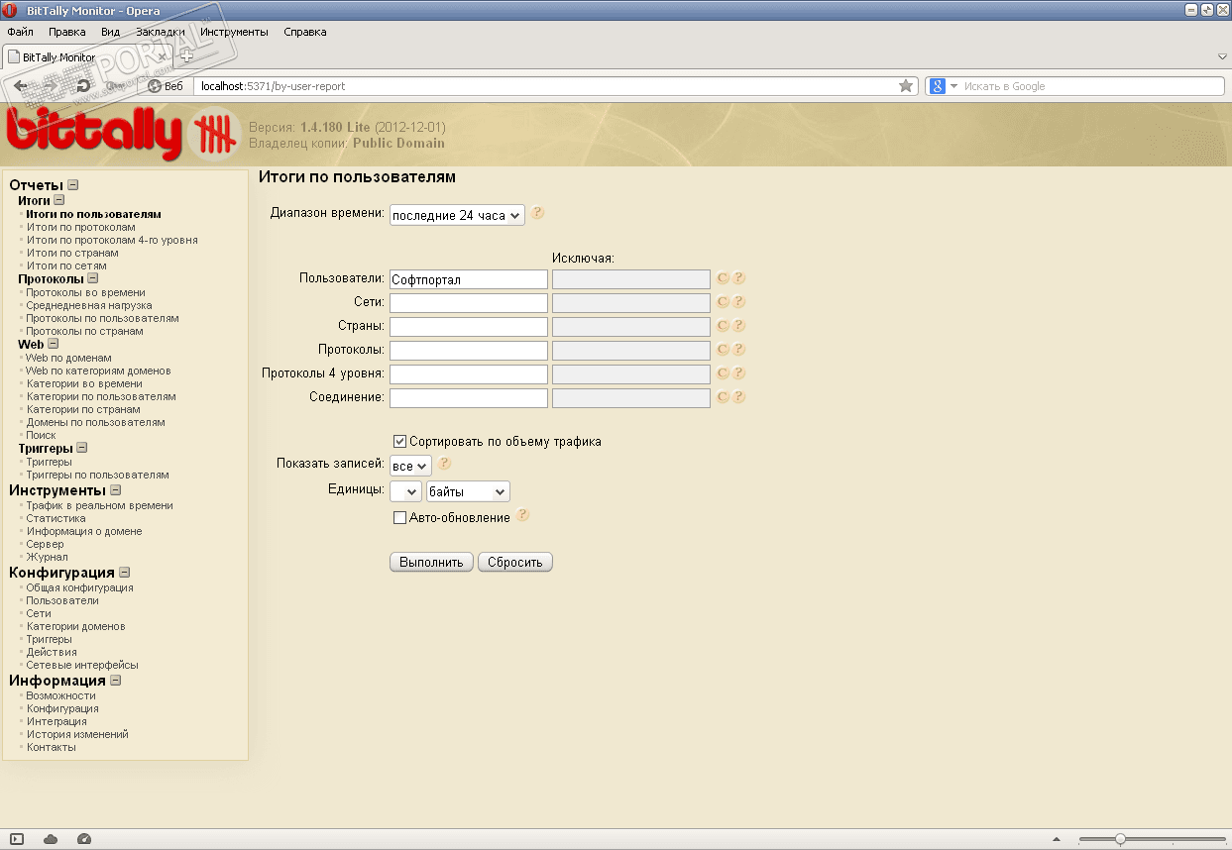1232x850 pixels.
Task: Open the Справка menu
Action: [305, 32]
